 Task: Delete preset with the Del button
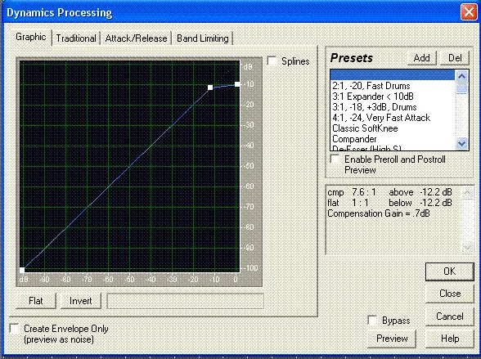[x=455, y=58]
